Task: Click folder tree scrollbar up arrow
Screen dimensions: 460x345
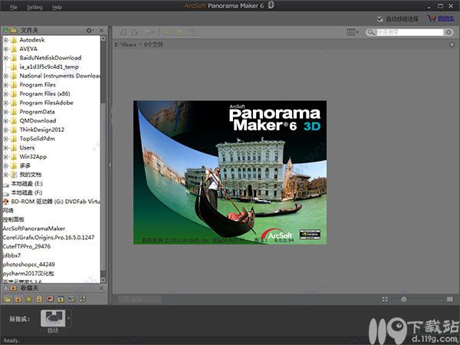Action: tap(103, 38)
